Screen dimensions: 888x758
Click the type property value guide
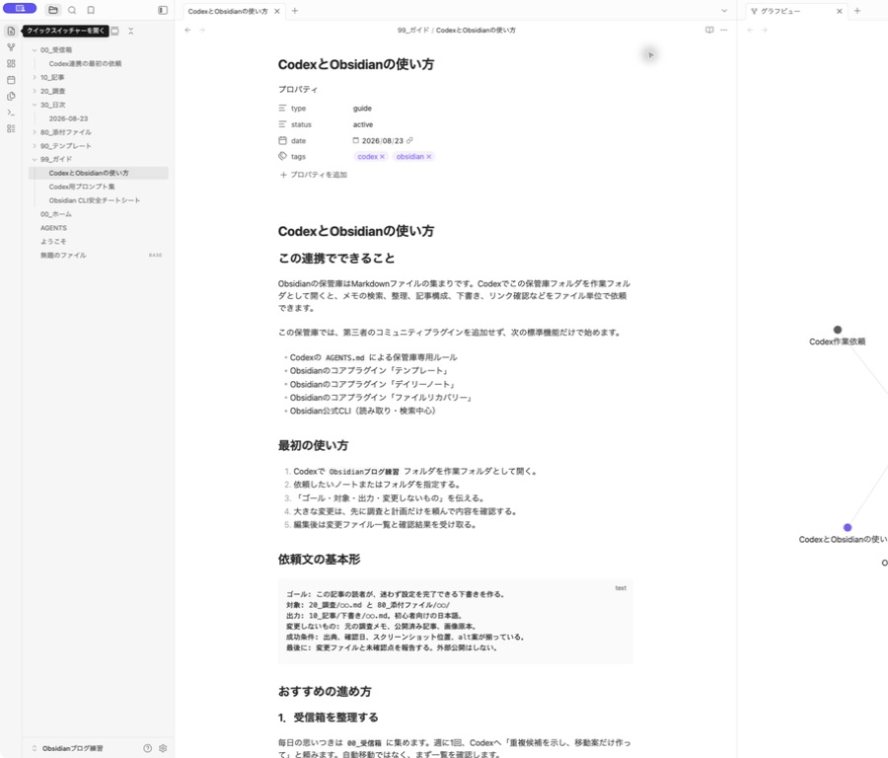pos(362,109)
